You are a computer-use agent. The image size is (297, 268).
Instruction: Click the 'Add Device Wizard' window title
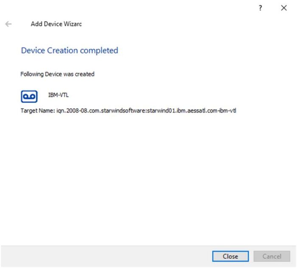pyautogui.click(x=56, y=24)
